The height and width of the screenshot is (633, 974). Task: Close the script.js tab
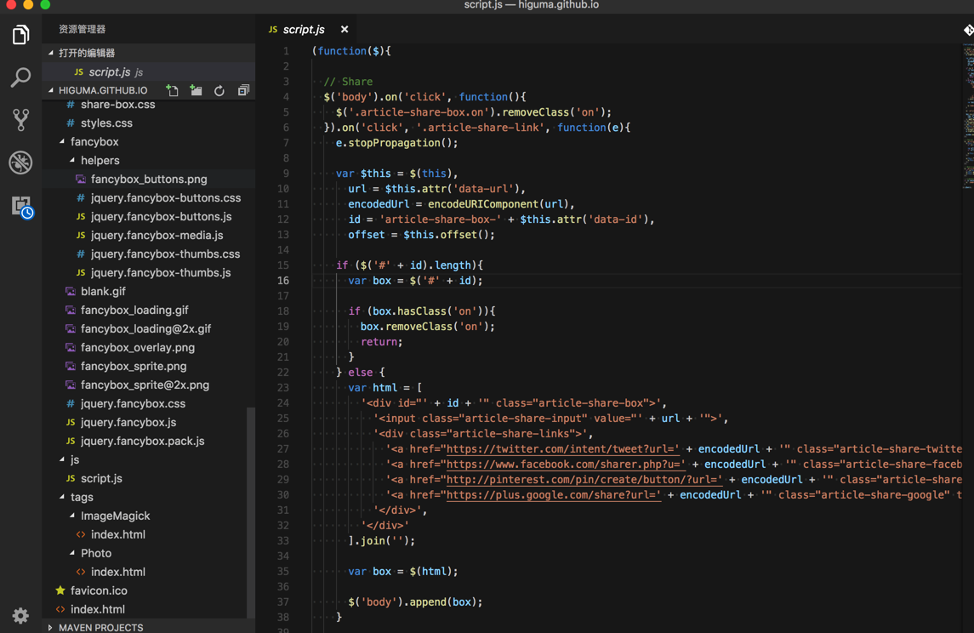[x=345, y=30]
